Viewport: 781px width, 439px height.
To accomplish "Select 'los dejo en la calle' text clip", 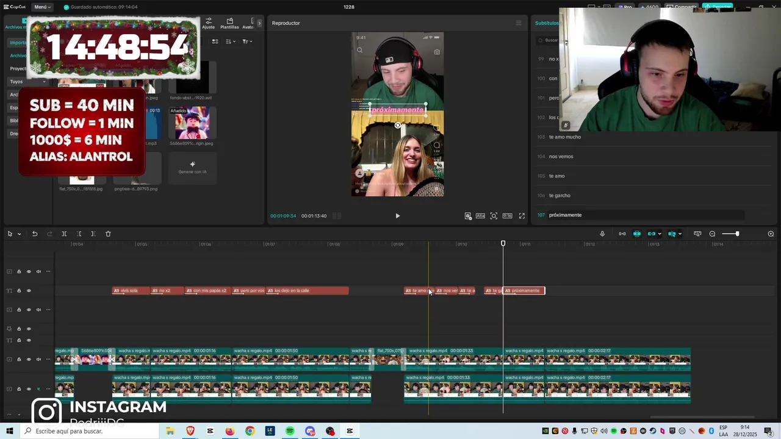I will tap(307, 290).
